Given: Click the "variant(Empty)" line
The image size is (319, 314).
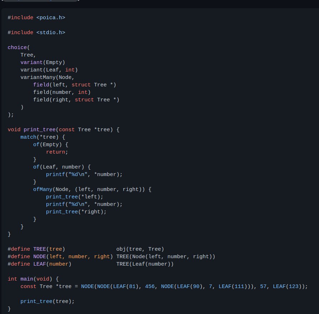Looking at the screenshot, I should pos(43,62).
